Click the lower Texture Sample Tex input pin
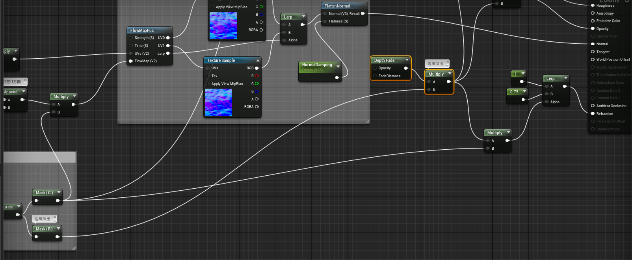Viewport: 632px width, 260px height. (x=208, y=76)
